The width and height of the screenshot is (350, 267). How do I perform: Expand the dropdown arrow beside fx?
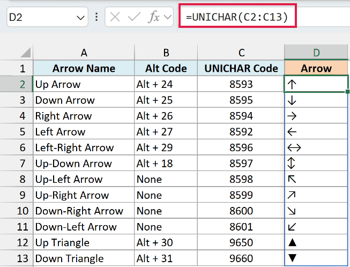pyautogui.click(x=167, y=17)
